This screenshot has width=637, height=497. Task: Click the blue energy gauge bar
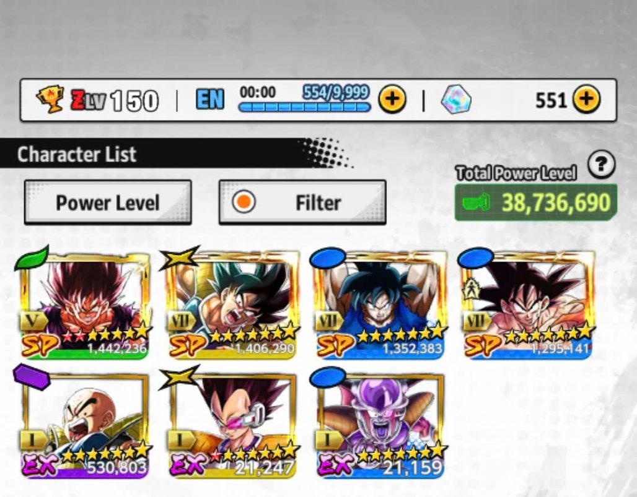coord(304,107)
